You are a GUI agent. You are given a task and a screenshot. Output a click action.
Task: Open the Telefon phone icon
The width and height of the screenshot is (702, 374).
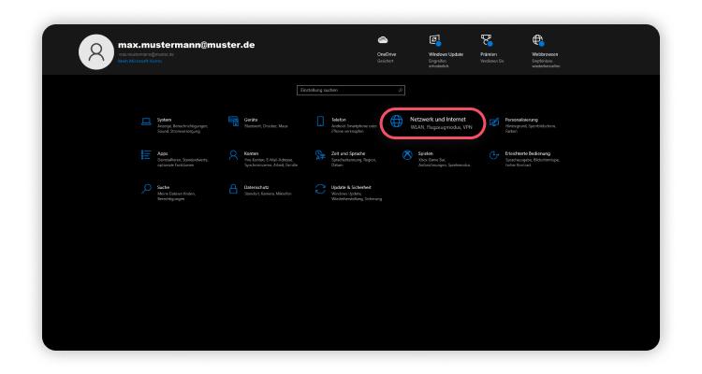pyautogui.click(x=320, y=122)
